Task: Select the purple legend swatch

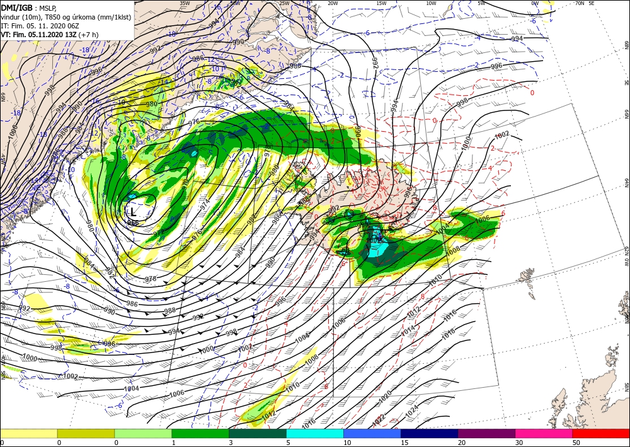Action: coord(486,433)
